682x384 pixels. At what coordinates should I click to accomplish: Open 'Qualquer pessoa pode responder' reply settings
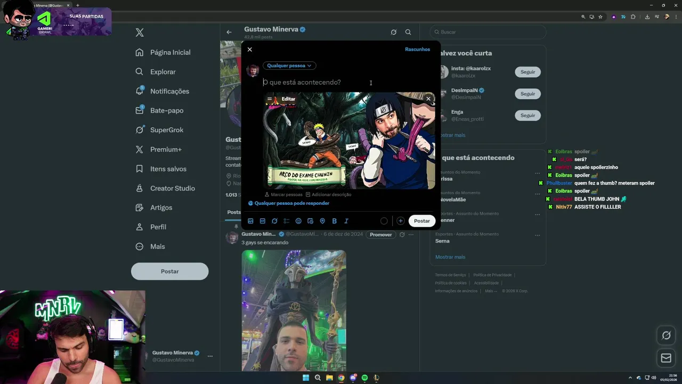pyautogui.click(x=289, y=203)
